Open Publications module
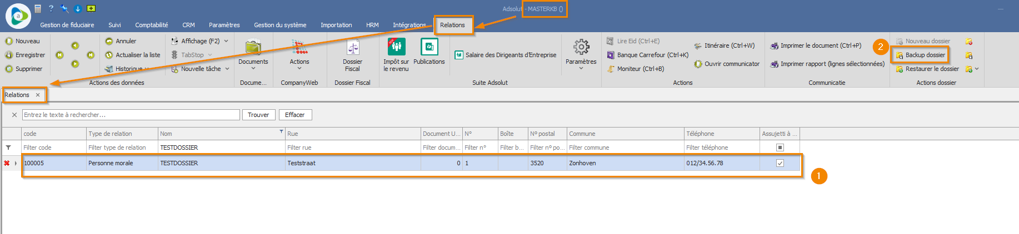This screenshot has height=234, width=1019. (x=429, y=51)
